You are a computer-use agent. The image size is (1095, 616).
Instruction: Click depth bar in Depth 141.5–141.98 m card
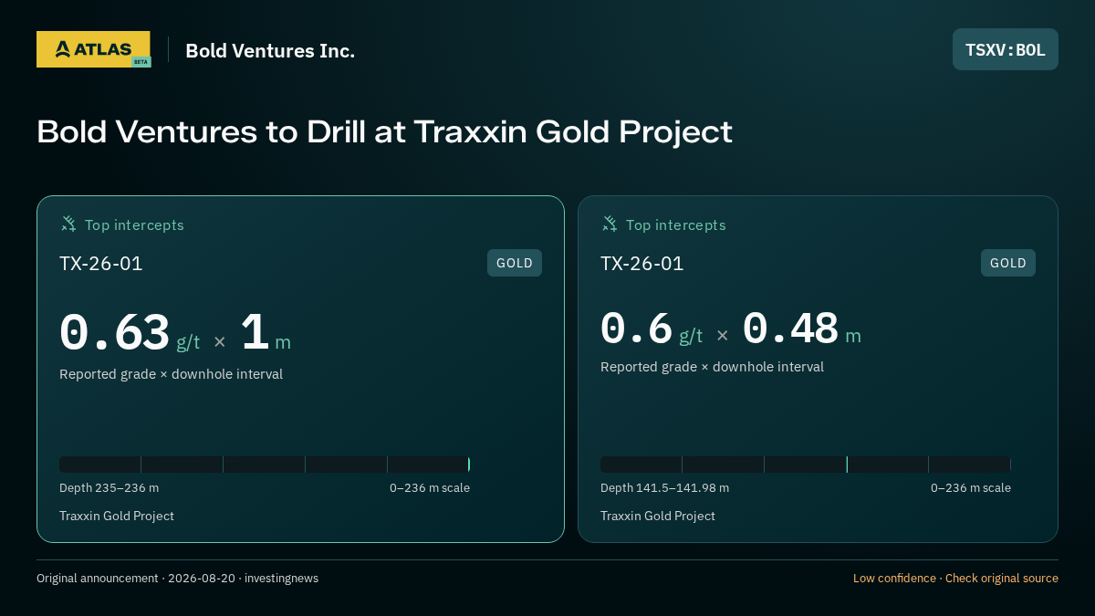coord(806,465)
